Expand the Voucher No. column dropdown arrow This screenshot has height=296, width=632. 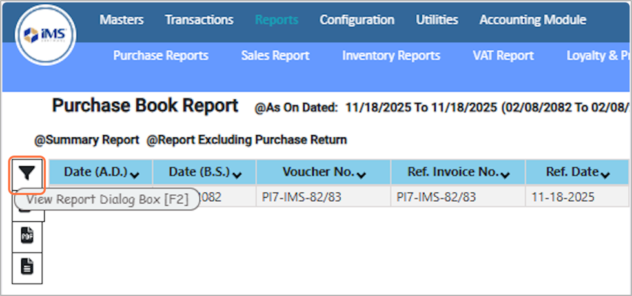click(x=360, y=174)
